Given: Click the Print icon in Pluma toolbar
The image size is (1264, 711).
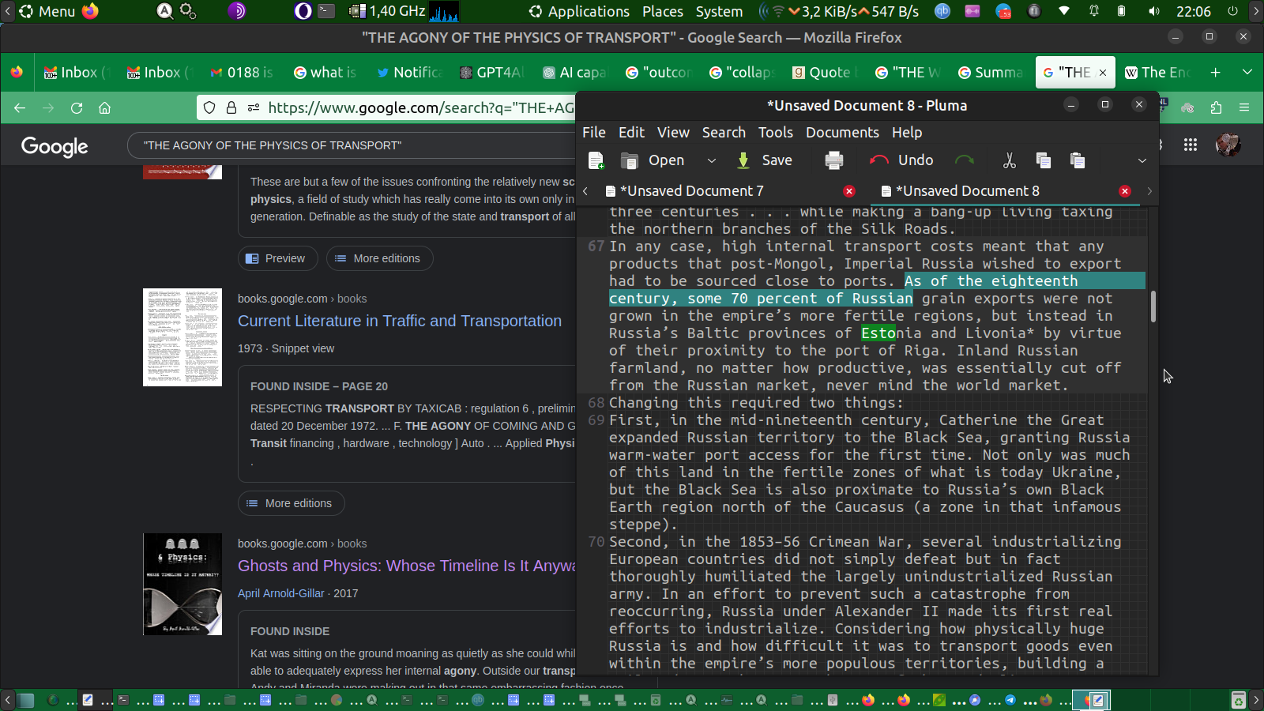Looking at the screenshot, I should 833,160.
